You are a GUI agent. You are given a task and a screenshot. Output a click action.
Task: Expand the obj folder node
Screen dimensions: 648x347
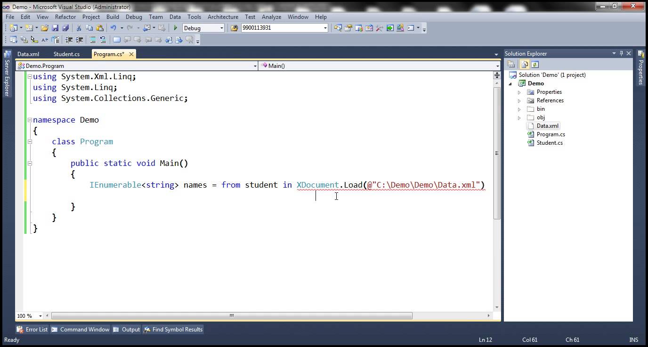519,117
